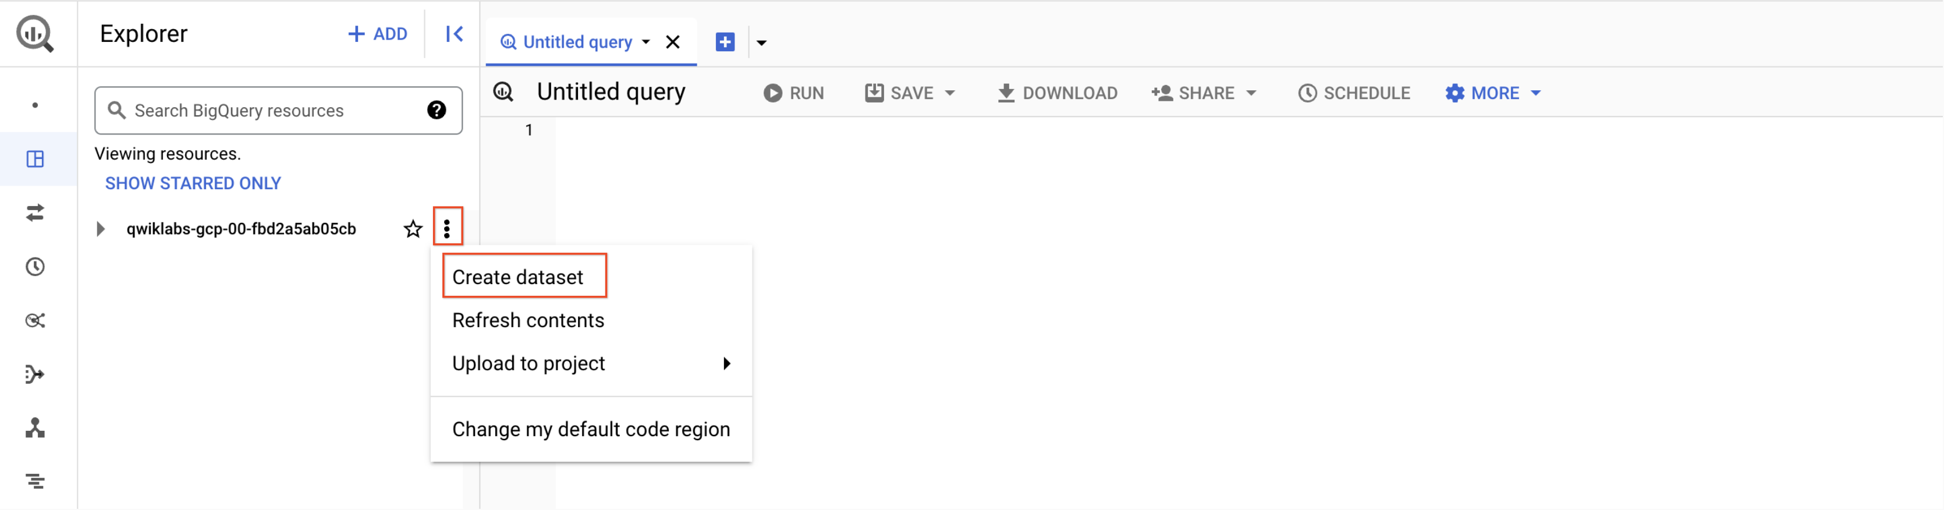Collapse the Explorer panel

pos(455,34)
